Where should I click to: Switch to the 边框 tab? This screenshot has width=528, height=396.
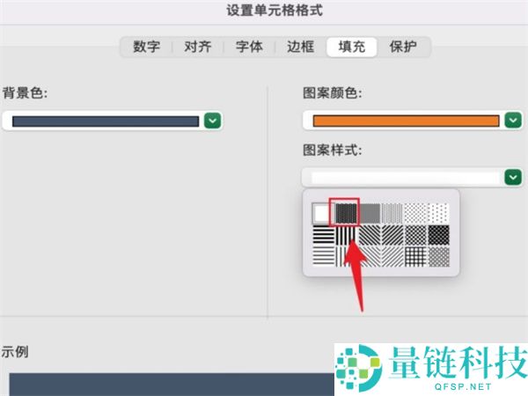[x=300, y=47]
